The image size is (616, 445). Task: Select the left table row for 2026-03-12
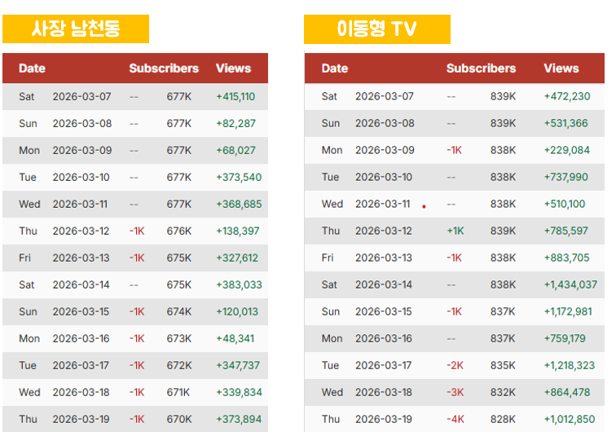pos(135,231)
